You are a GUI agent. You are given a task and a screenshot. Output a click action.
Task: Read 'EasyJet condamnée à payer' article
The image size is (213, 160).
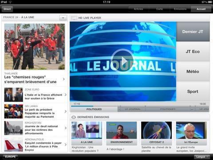pyautogui.click(x=43, y=146)
